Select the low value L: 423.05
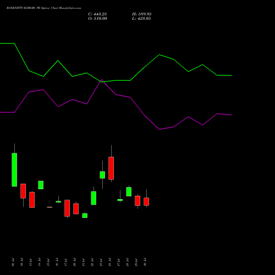 (141, 19)
